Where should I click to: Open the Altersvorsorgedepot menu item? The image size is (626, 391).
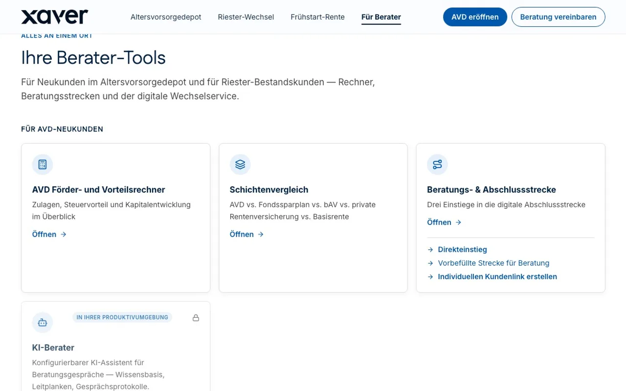click(166, 17)
